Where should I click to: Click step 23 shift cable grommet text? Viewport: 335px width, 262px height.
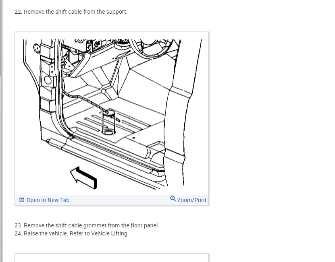coord(87,225)
